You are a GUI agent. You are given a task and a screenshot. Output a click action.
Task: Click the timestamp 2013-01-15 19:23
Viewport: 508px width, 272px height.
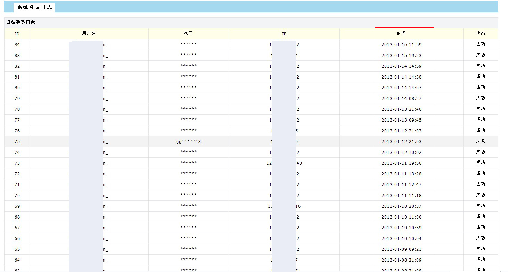coord(401,55)
